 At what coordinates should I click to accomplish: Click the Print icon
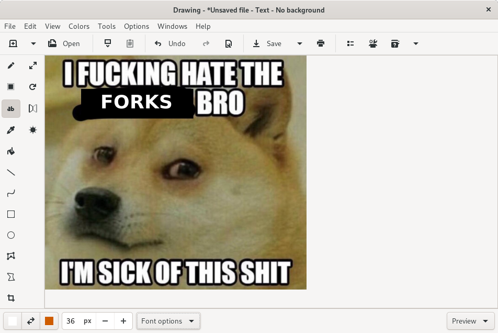[321, 43]
